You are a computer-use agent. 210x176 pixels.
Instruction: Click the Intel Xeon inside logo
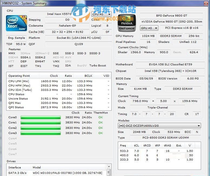click(16, 23)
